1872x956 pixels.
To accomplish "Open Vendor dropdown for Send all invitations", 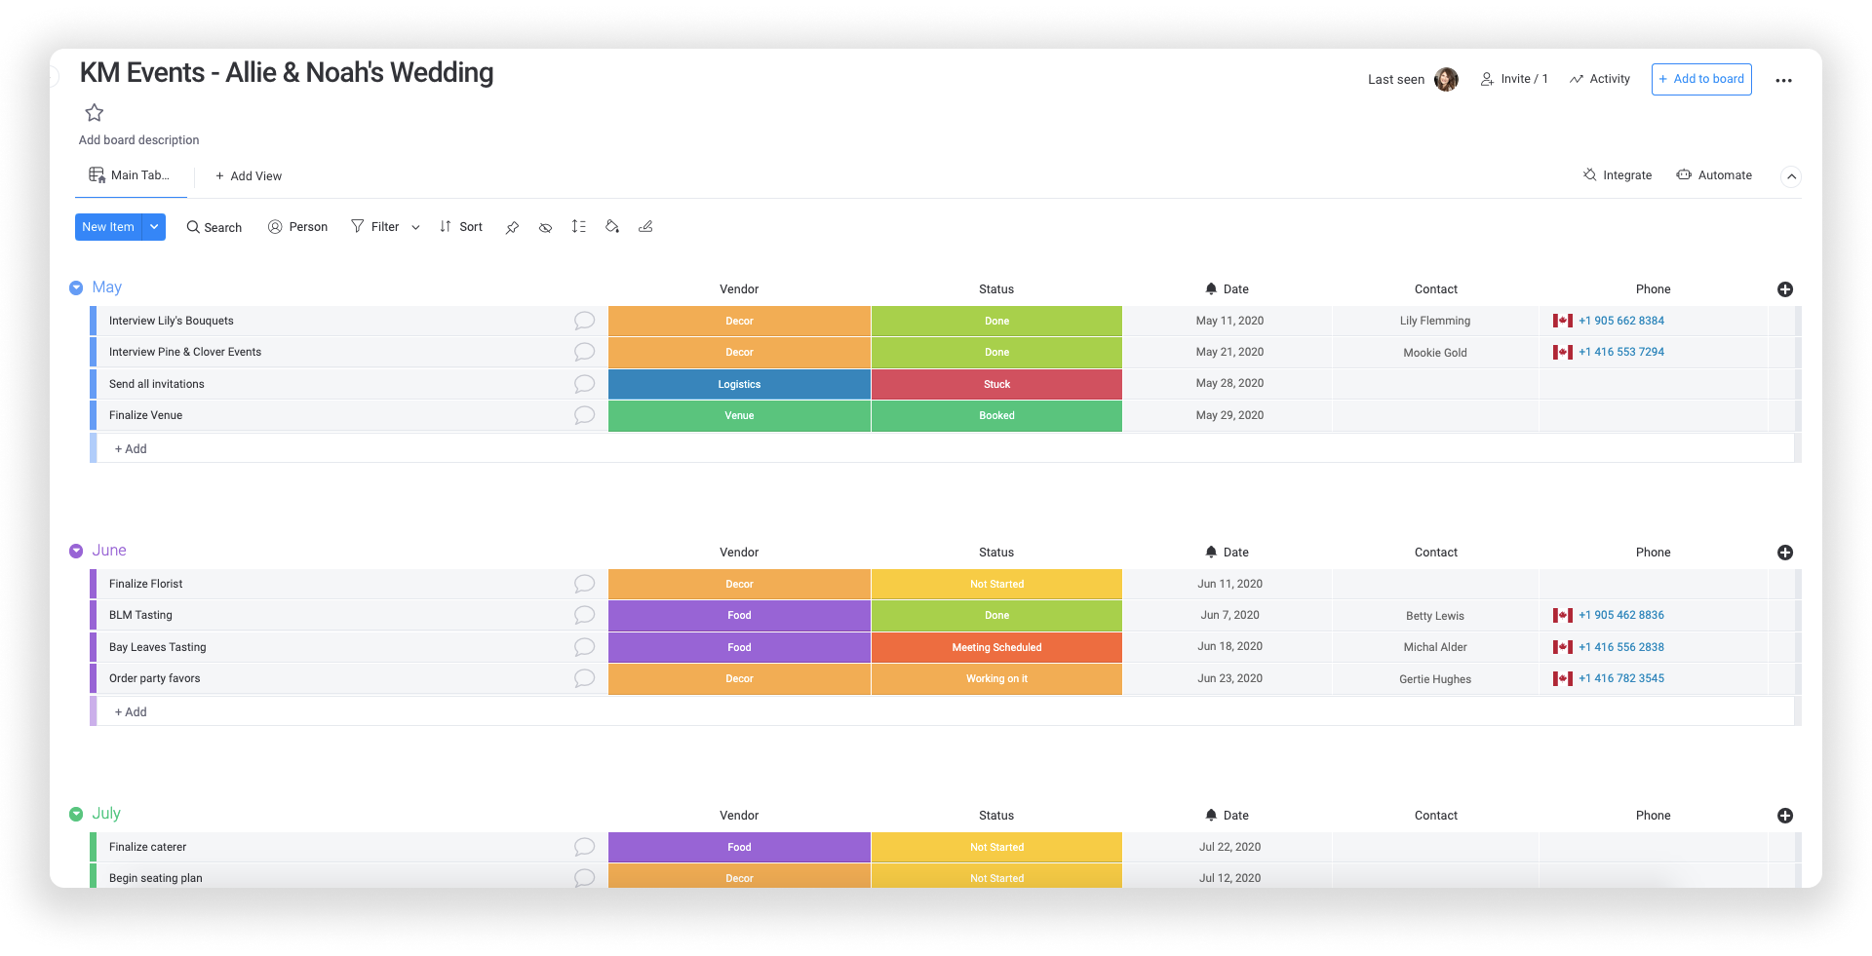I will pyautogui.click(x=739, y=384).
